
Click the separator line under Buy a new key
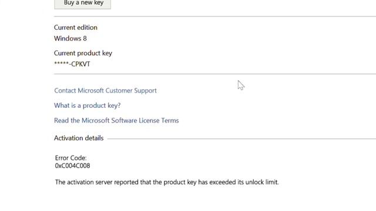(215, 16)
